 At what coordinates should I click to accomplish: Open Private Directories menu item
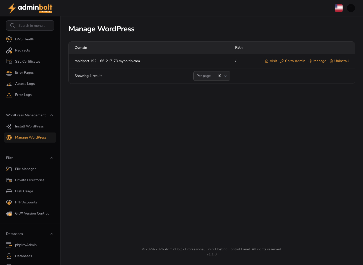pyautogui.click(x=30, y=180)
